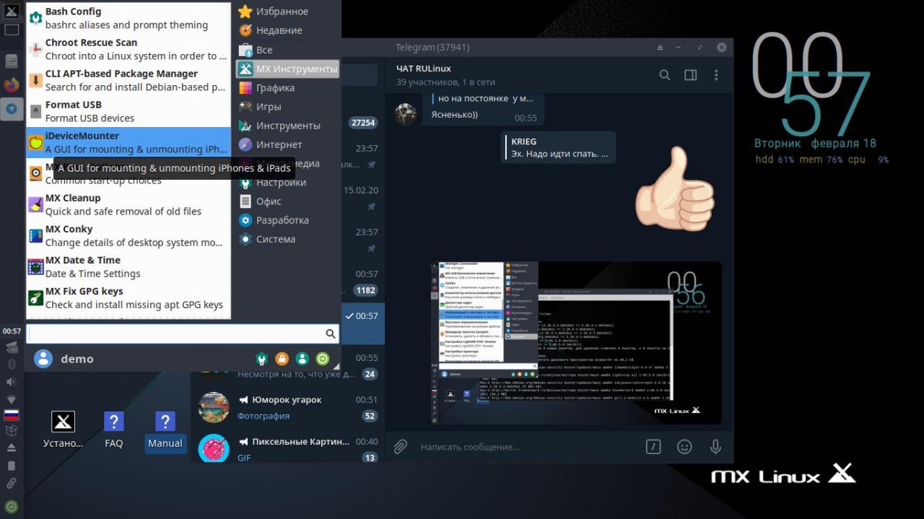Open the shared screenshot image in chat
This screenshot has width=924, height=519.
[x=577, y=342]
